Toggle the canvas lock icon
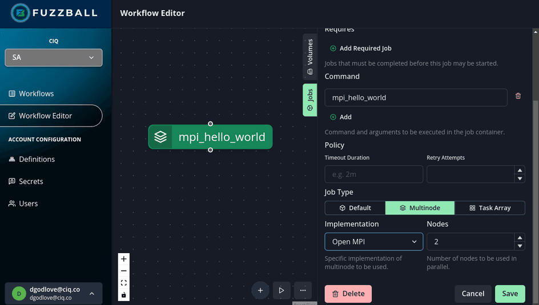539x305 pixels. (124, 295)
